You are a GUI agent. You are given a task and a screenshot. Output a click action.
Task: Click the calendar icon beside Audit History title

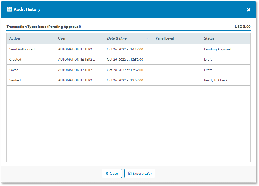[x=9, y=9]
